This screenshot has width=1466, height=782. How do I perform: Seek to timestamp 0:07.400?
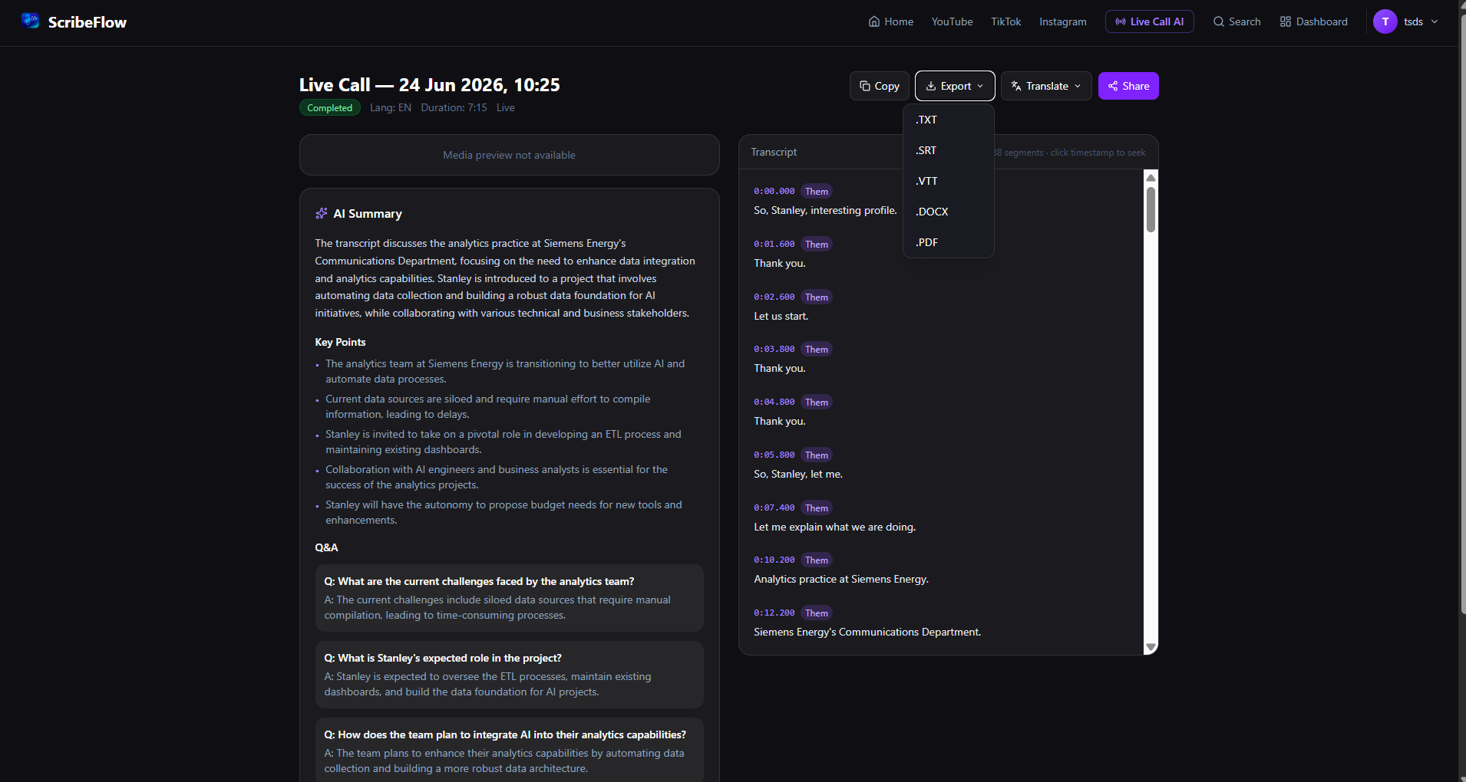(774, 508)
